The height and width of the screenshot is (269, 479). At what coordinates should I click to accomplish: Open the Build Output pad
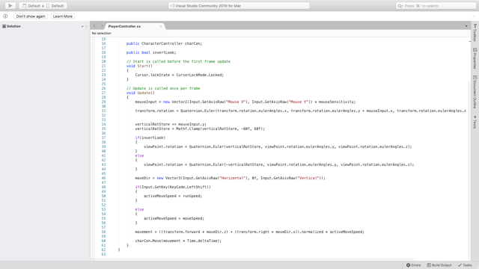439,265
